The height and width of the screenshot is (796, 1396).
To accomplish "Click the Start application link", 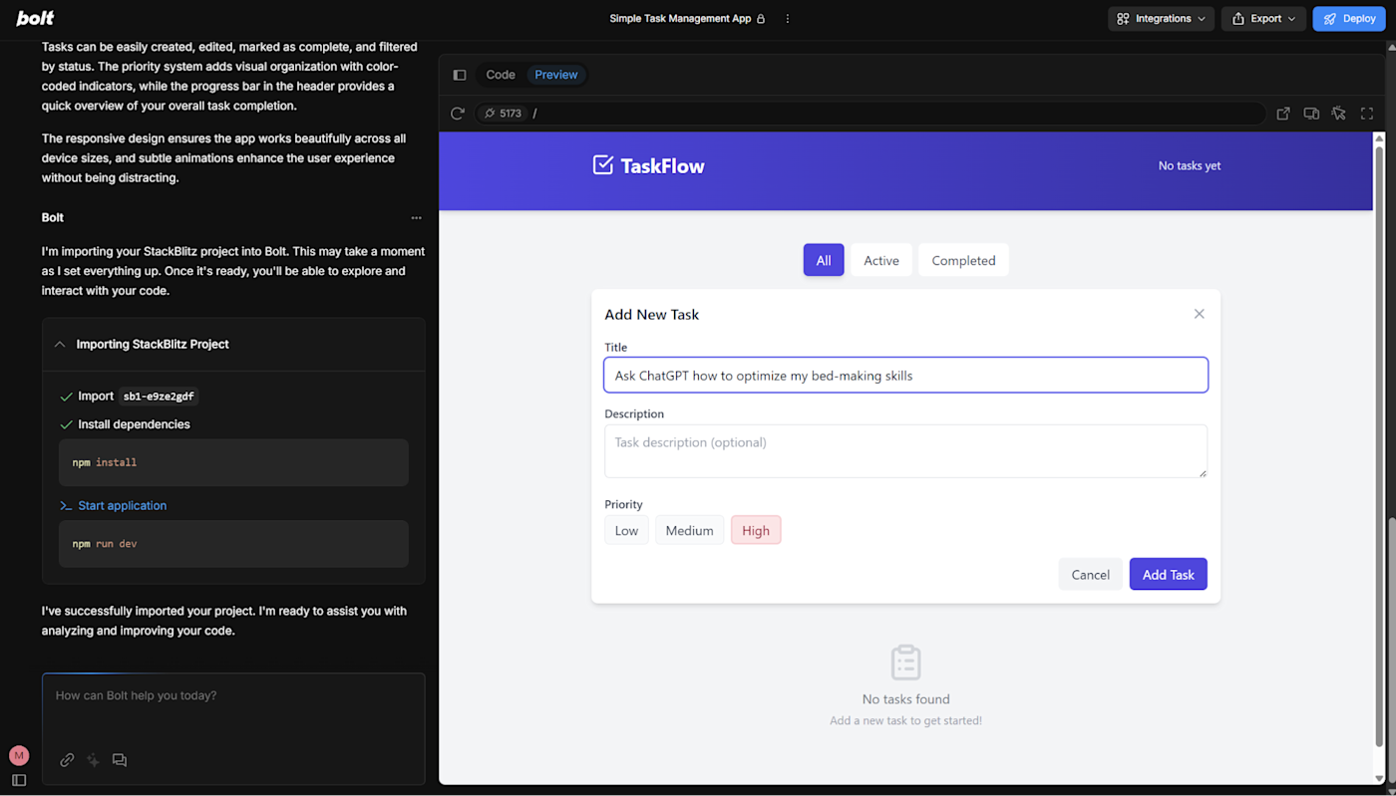I will 123,506.
